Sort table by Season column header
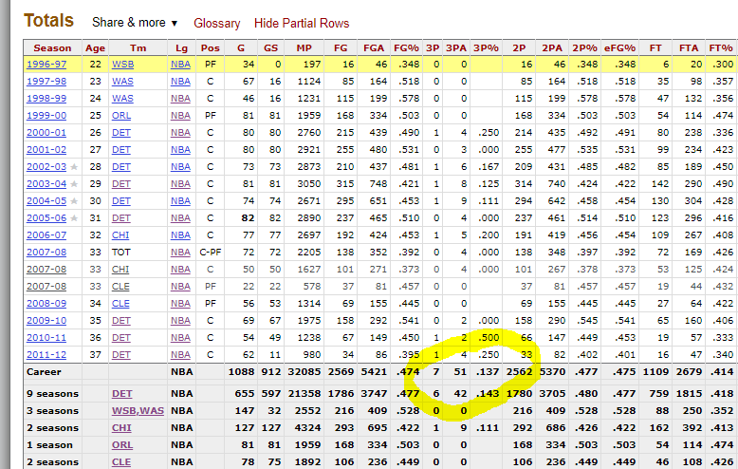Image resolution: width=738 pixels, height=469 pixels. 52,48
